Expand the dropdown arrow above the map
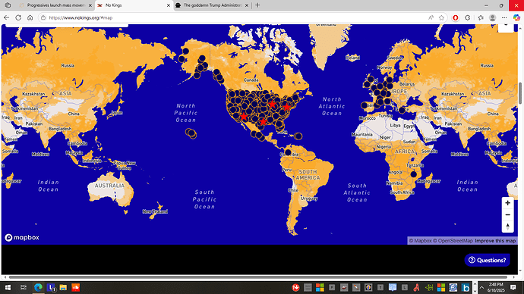The image size is (524, 294). point(506,26)
